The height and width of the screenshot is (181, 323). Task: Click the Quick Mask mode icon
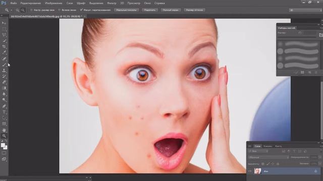click(x=4, y=153)
